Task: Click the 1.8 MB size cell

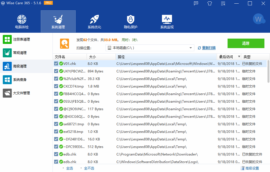Action: pos(93,86)
